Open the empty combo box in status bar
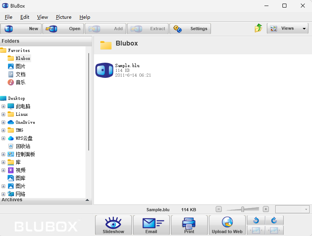Screen dimensions: 312x236 tap(292, 209)
